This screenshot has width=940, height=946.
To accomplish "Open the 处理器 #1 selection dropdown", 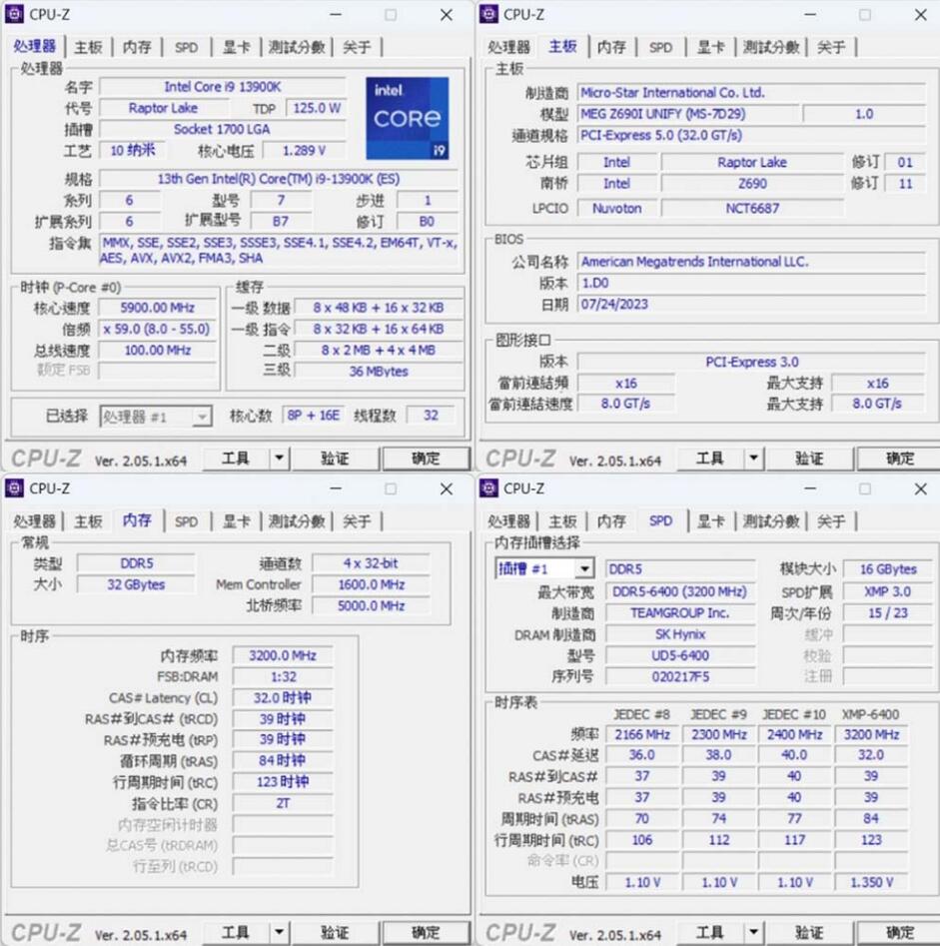I will click(x=204, y=416).
